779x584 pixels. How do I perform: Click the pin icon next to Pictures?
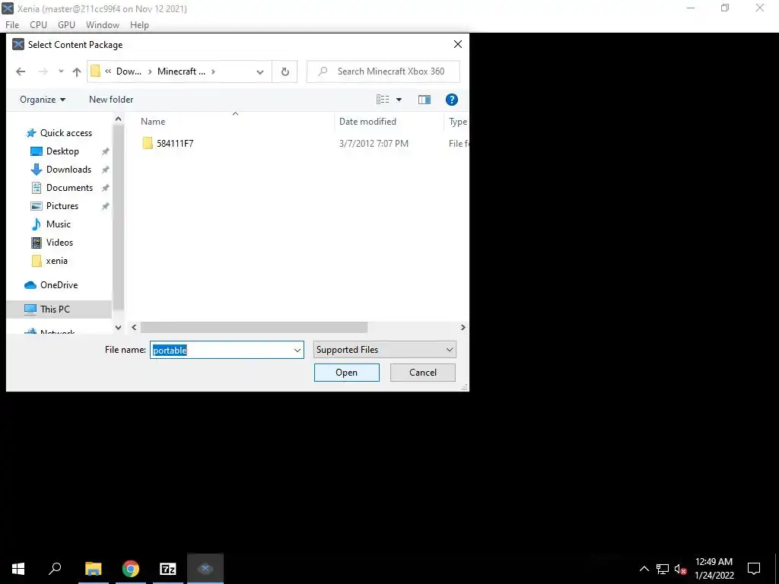click(x=105, y=207)
